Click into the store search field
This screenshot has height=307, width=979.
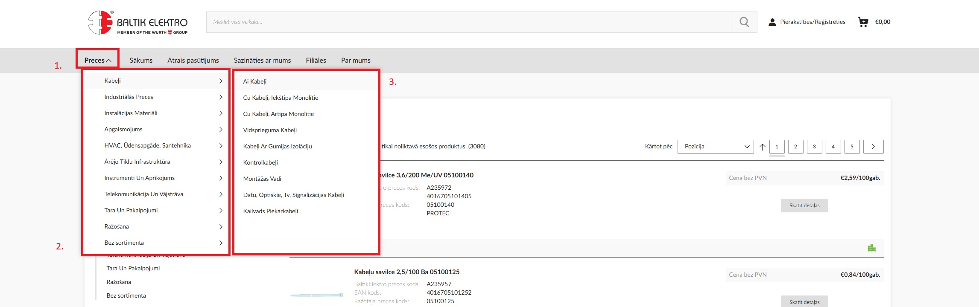point(468,22)
